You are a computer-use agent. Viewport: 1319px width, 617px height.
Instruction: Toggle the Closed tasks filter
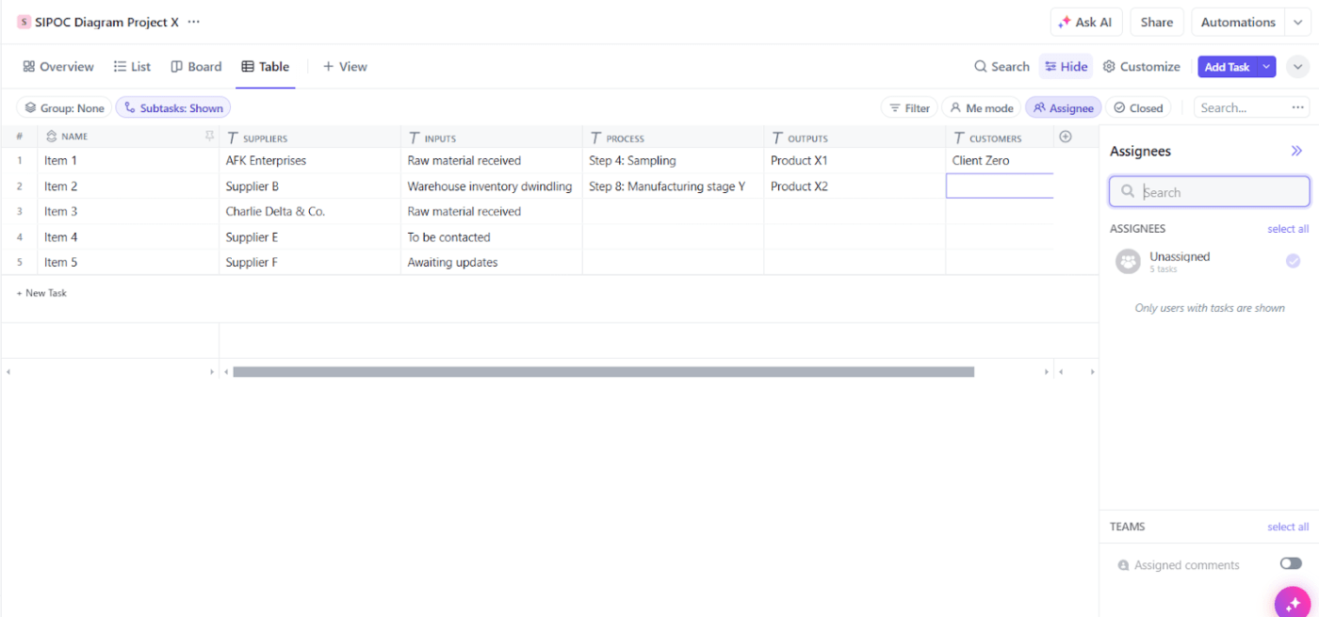tap(1138, 108)
